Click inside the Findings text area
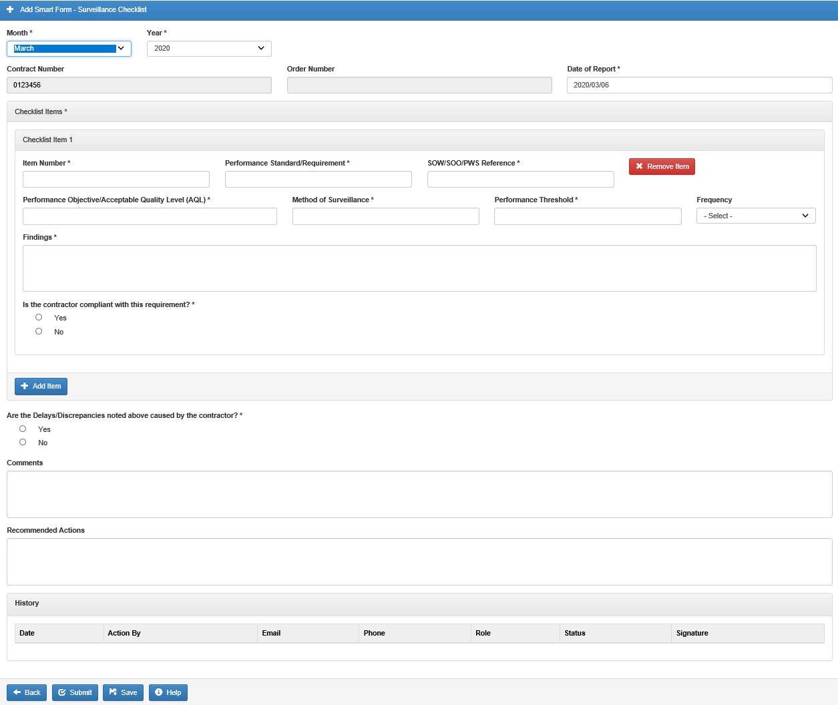The width and height of the screenshot is (838, 705). click(419, 267)
